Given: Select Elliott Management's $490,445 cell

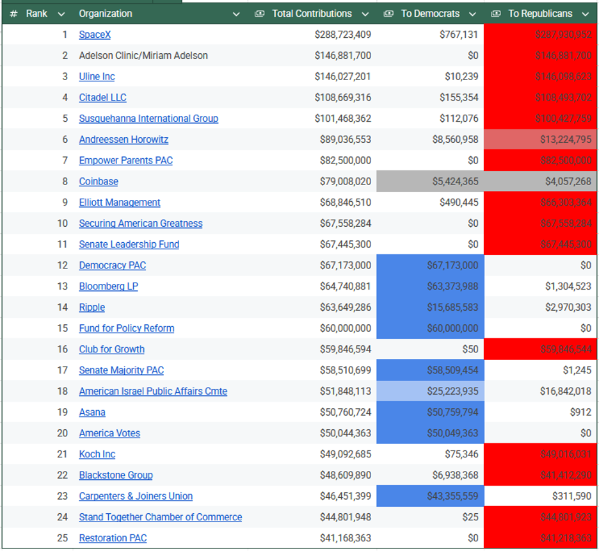Looking at the screenshot, I should (x=430, y=202).
